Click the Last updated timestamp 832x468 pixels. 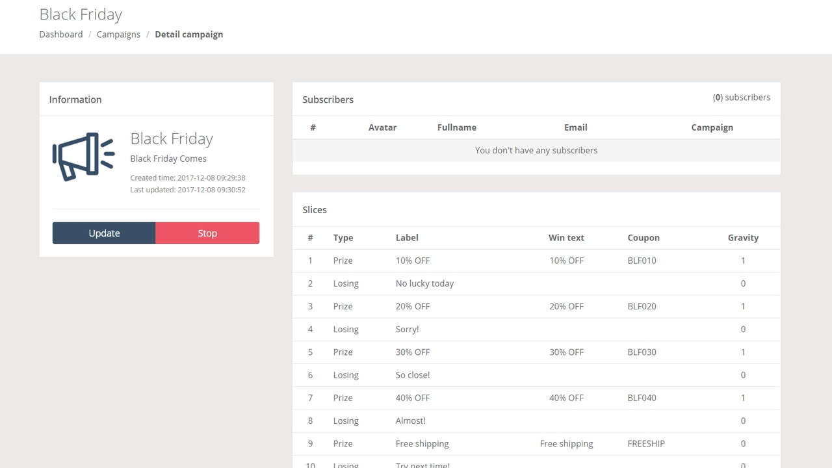187,190
